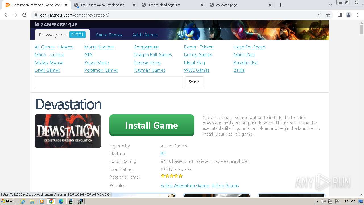364x205 pixels.
Task: Browse Super Mario games
Action: pos(97,63)
